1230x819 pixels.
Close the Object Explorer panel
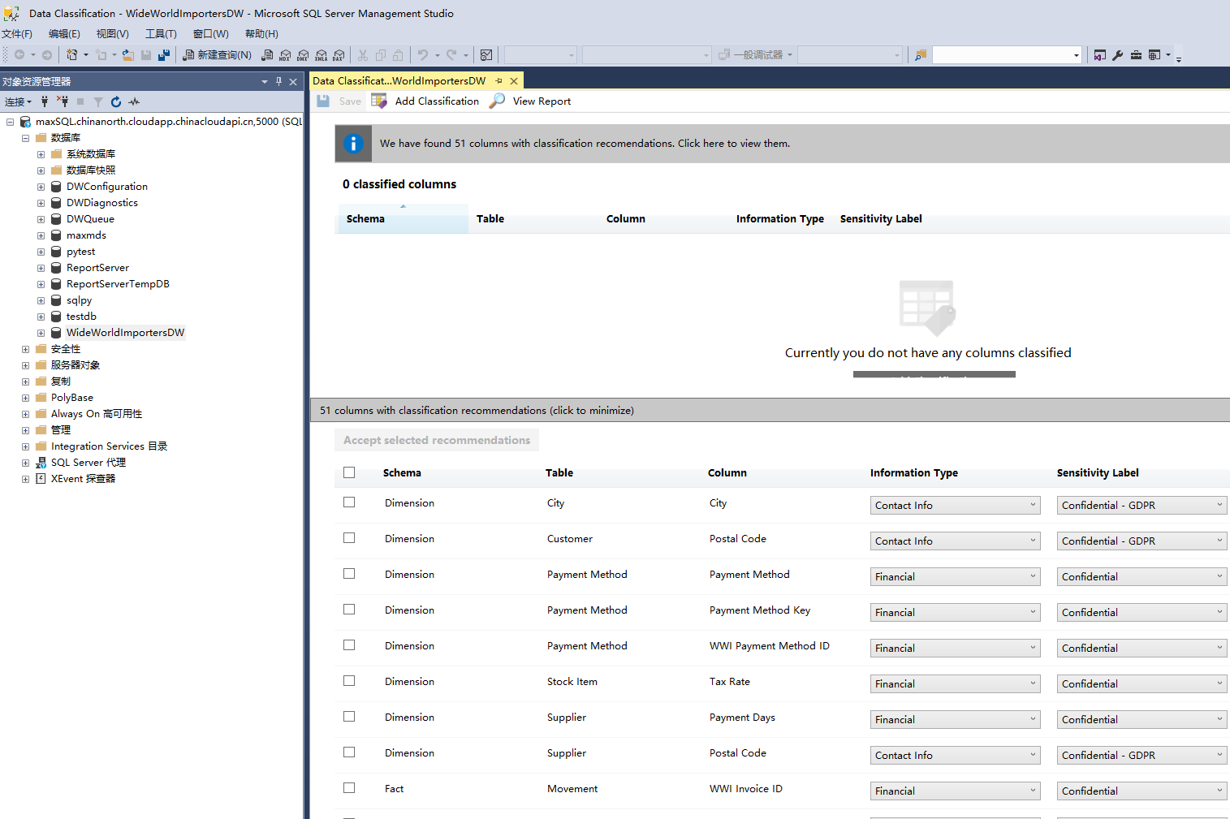coord(293,81)
